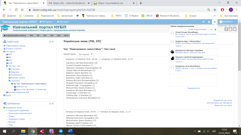Switch to the ukr.net inbox tab
This screenshot has height=135, width=241.
point(114,3)
